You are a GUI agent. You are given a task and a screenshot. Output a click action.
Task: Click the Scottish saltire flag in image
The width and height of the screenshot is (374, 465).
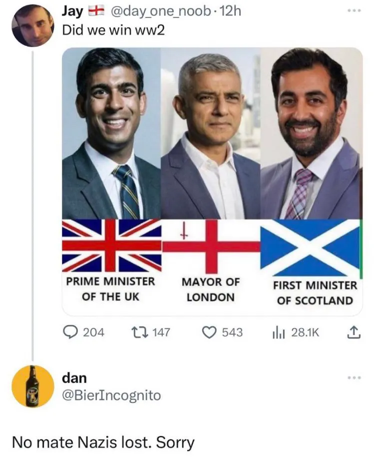(310, 247)
